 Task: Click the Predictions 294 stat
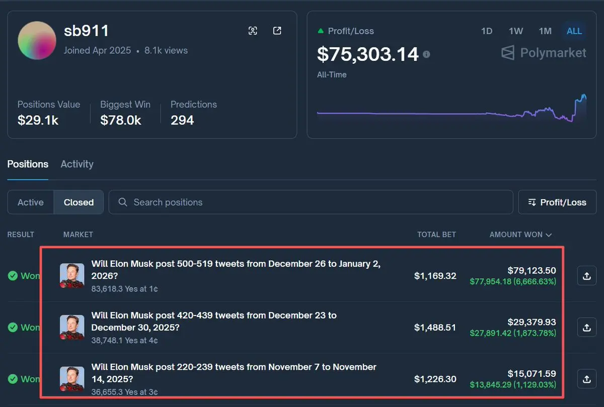(194, 113)
